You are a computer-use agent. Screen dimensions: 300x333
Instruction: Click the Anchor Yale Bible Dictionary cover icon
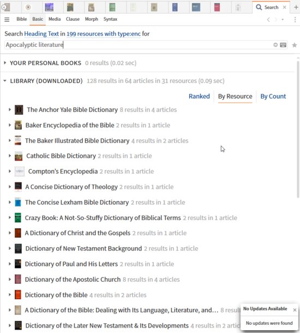[19, 110]
